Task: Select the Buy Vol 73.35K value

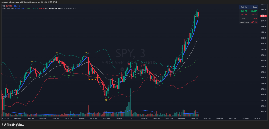Action: 254,11
